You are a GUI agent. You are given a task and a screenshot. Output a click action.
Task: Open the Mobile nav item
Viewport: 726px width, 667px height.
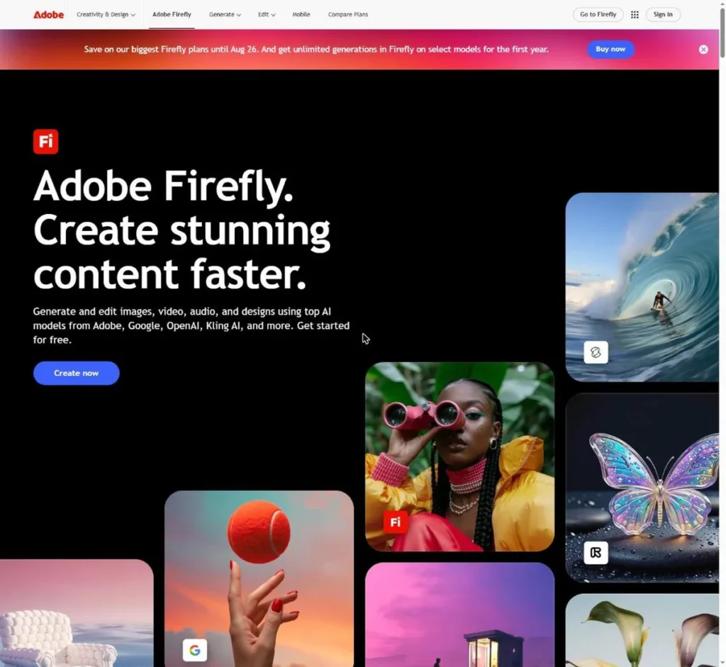pos(301,15)
